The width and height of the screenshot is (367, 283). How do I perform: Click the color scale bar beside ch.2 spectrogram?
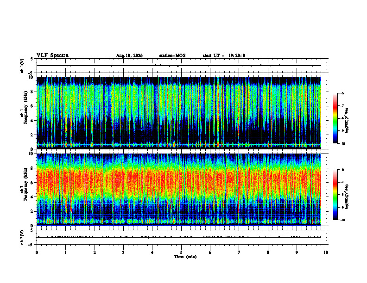pos(335,195)
